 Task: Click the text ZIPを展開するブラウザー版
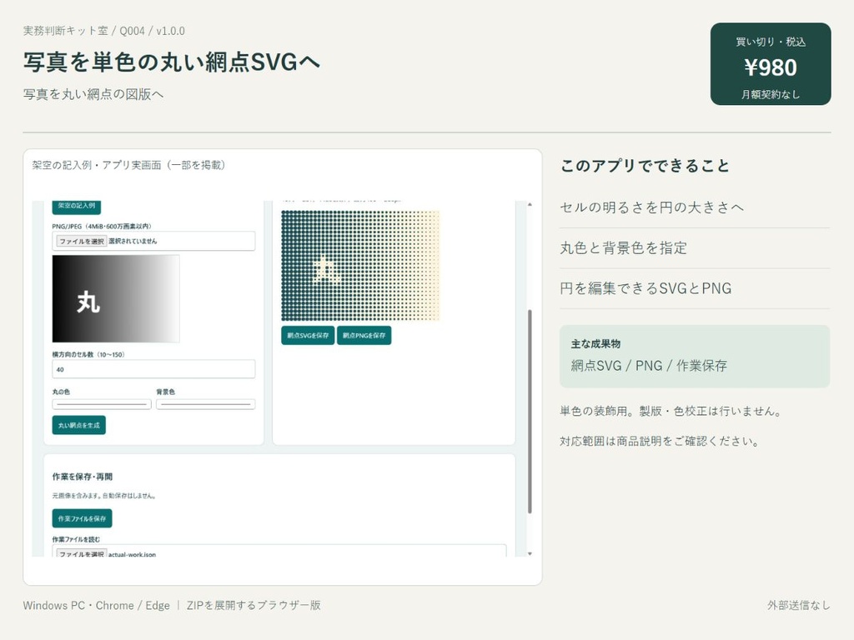[x=254, y=605]
